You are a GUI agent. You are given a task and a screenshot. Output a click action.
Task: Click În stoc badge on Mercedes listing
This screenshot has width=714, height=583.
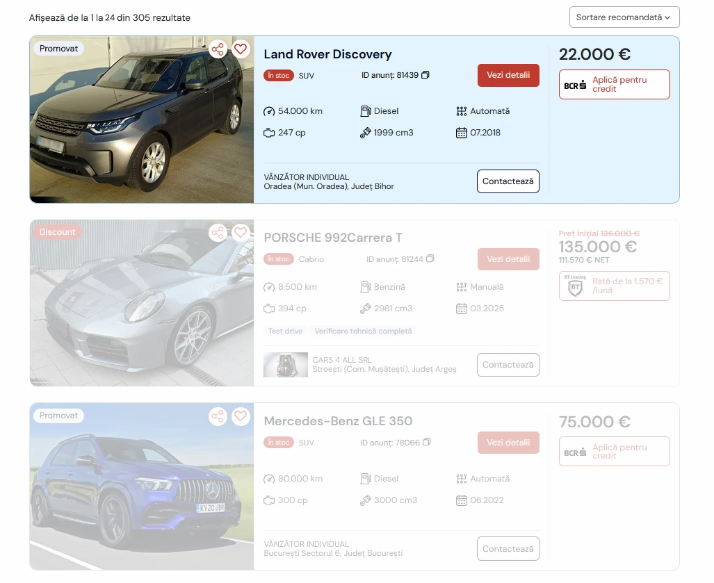(279, 443)
